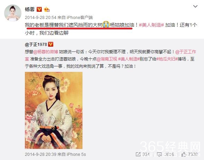The width and height of the screenshot is (204, 160).
Task: Open the #地瓜夫妇# hashtag topic
Action: 167,59
